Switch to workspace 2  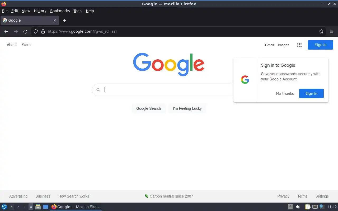pyautogui.click(x=18, y=207)
